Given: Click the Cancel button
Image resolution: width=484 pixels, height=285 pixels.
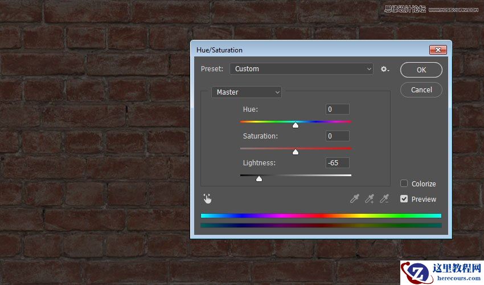Looking at the screenshot, I should tap(421, 90).
